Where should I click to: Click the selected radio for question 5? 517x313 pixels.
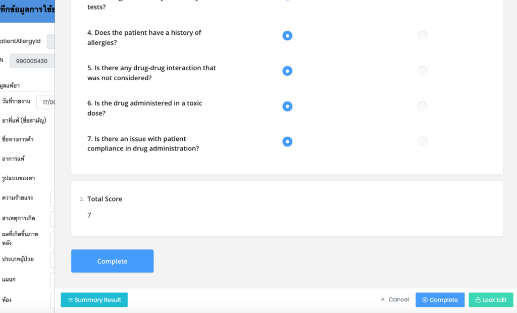point(287,71)
